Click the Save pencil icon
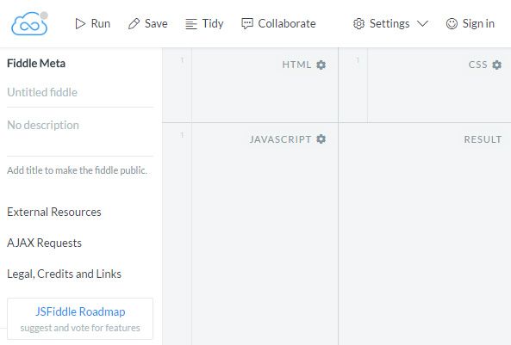 pos(134,24)
